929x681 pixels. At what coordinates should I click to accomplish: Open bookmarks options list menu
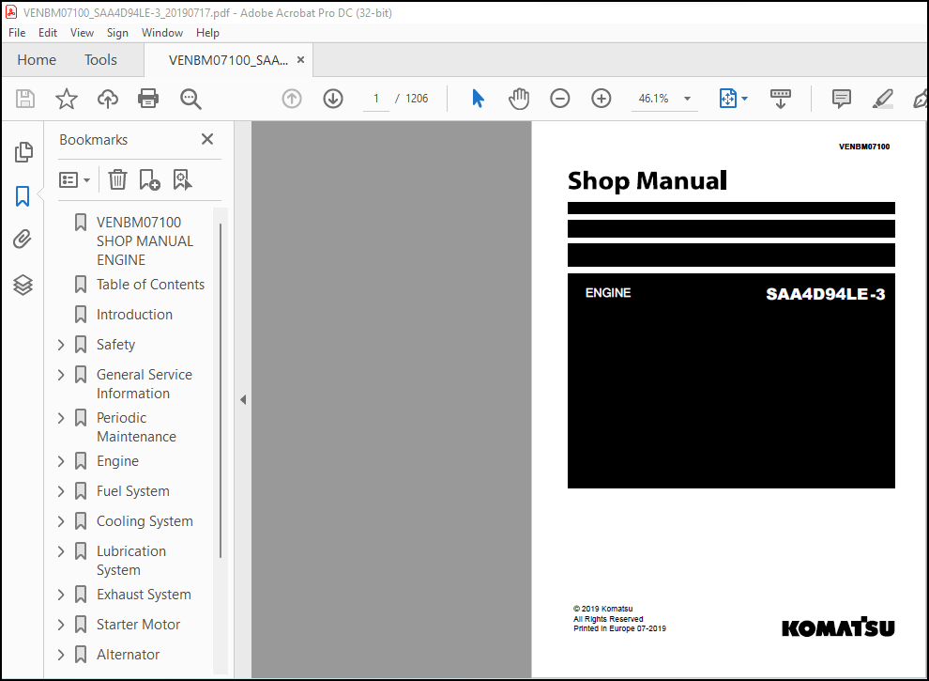tap(75, 179)
